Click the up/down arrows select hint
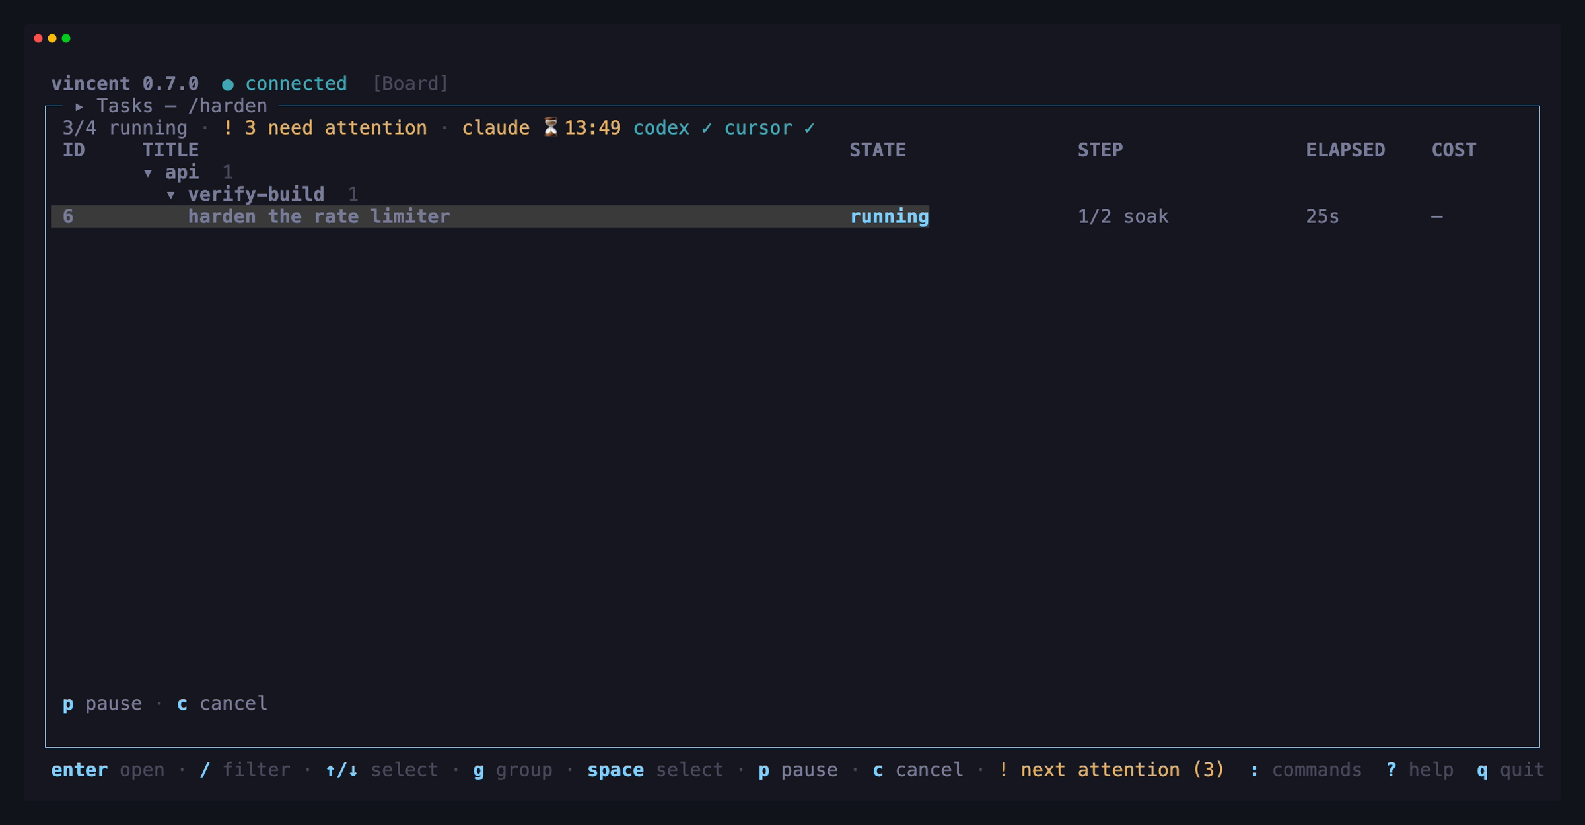The width and height of the screenshot is (1585, 825). click(x=382, y=770)
